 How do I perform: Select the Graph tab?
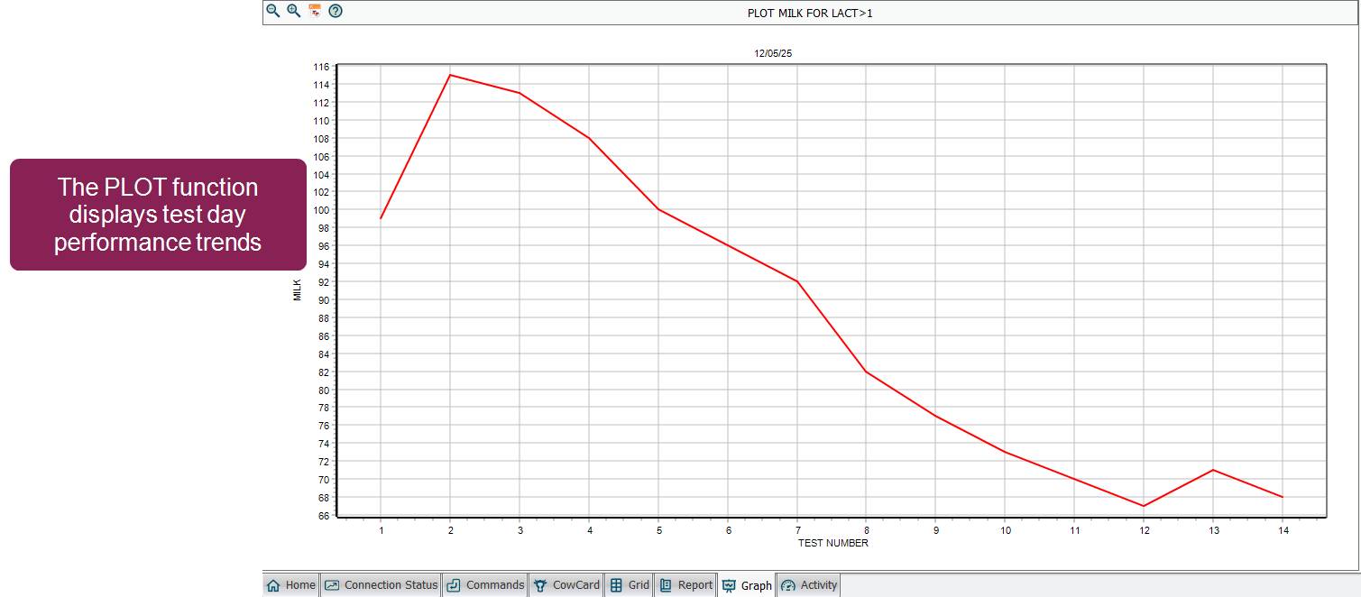(x=756, y=585)
